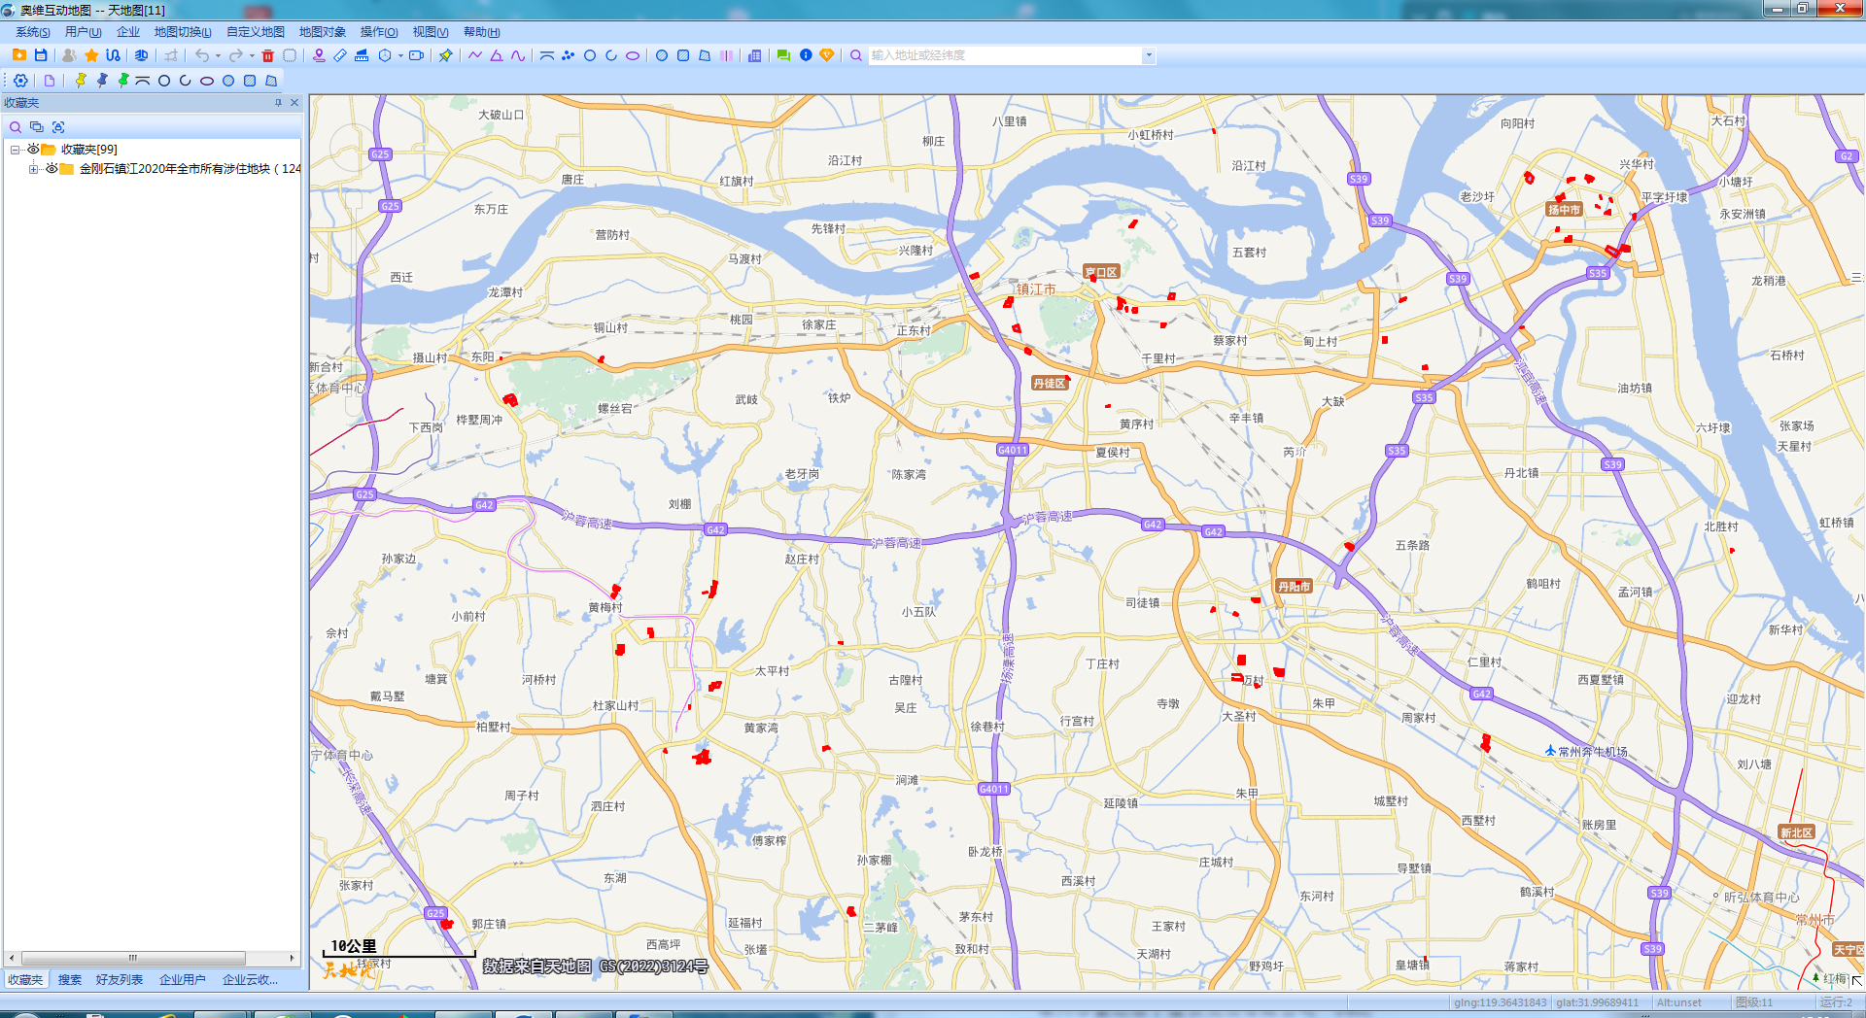This screenshot has height=1018, width=1866.
Task: Click the 镇江市 label on the map
Action: click(1036, 289)
